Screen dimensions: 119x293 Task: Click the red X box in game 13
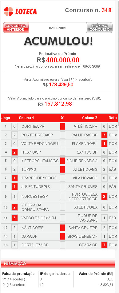pos(62,236)
